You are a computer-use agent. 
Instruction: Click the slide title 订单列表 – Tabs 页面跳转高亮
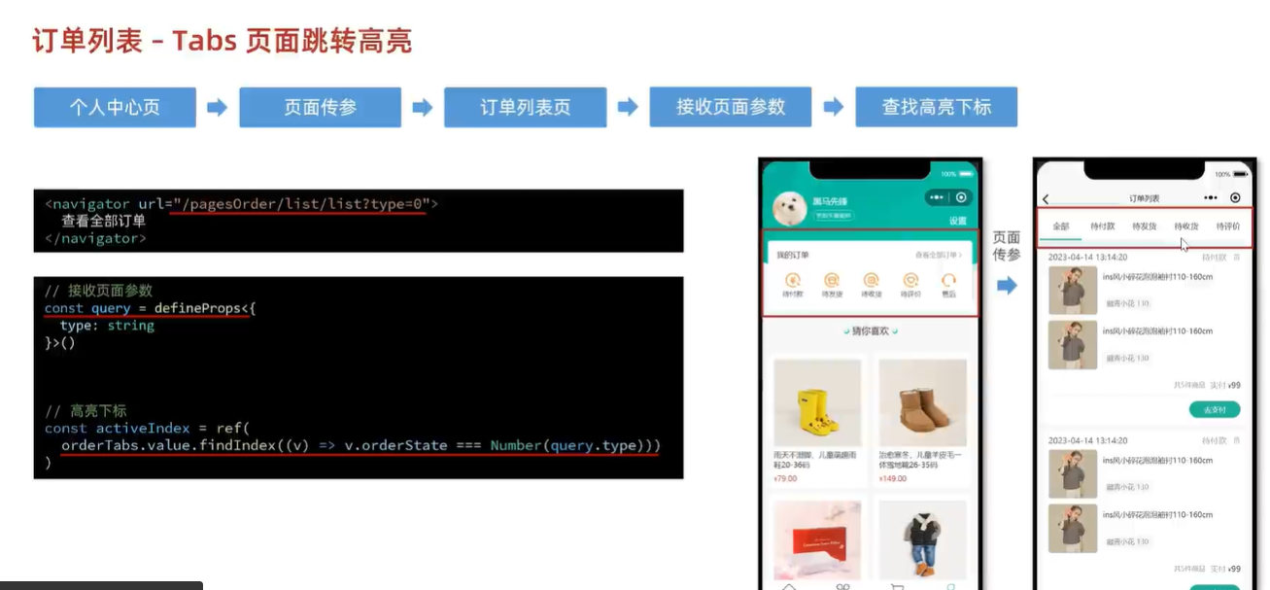point(223,41)
